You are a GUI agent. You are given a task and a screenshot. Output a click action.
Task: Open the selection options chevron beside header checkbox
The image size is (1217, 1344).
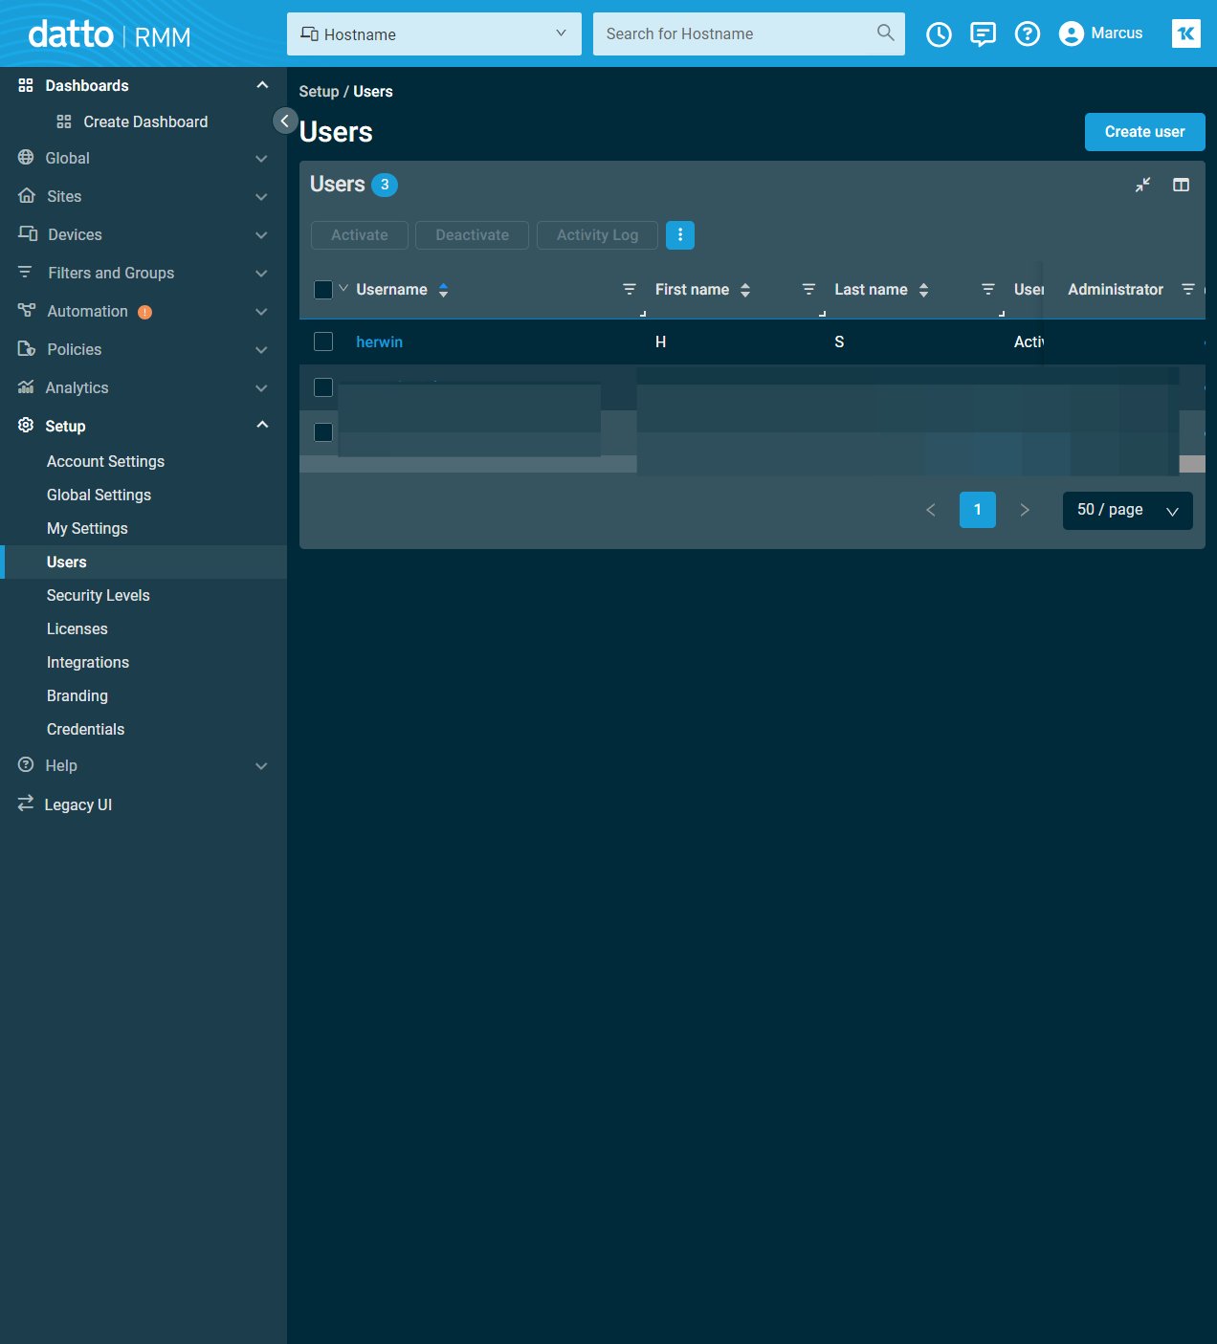pos(343,288)
